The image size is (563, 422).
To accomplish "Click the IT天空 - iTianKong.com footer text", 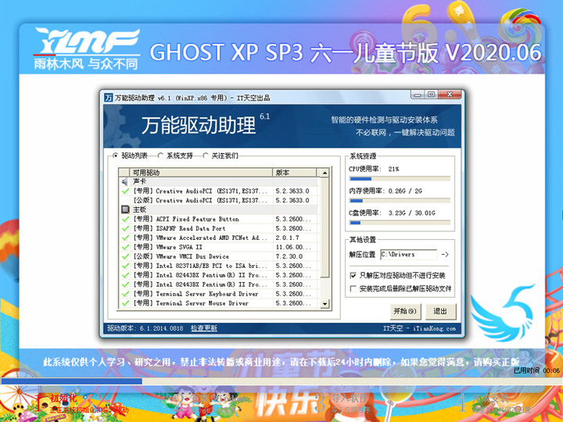I will pyautogui.click(x=419, y=328).
